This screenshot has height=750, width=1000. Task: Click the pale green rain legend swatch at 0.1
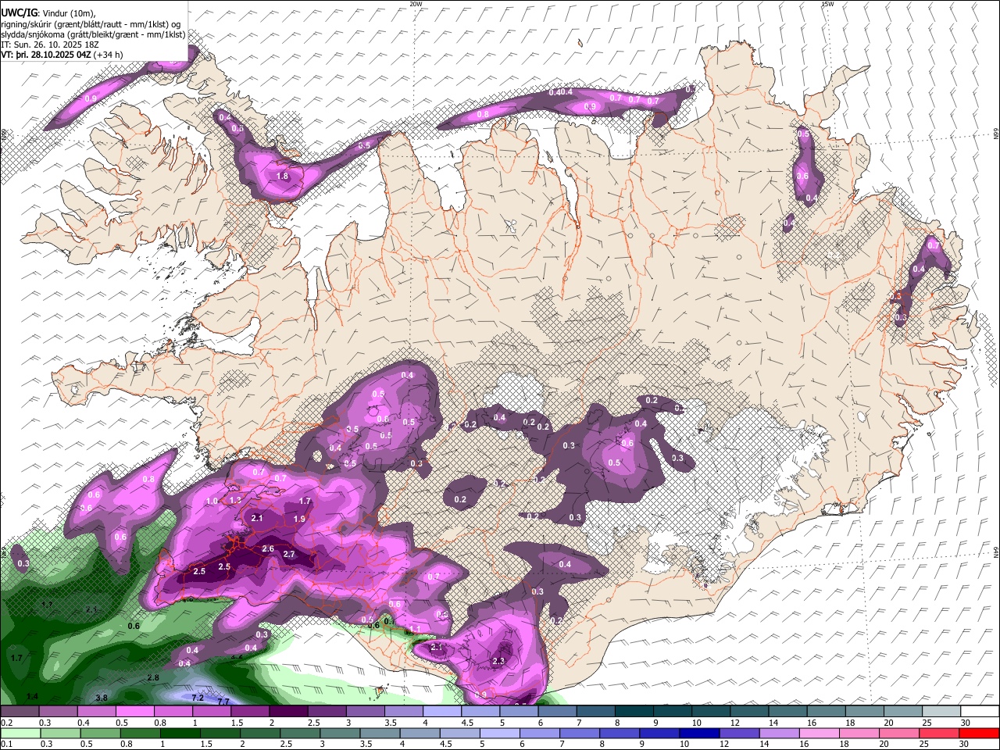(20, 733)
